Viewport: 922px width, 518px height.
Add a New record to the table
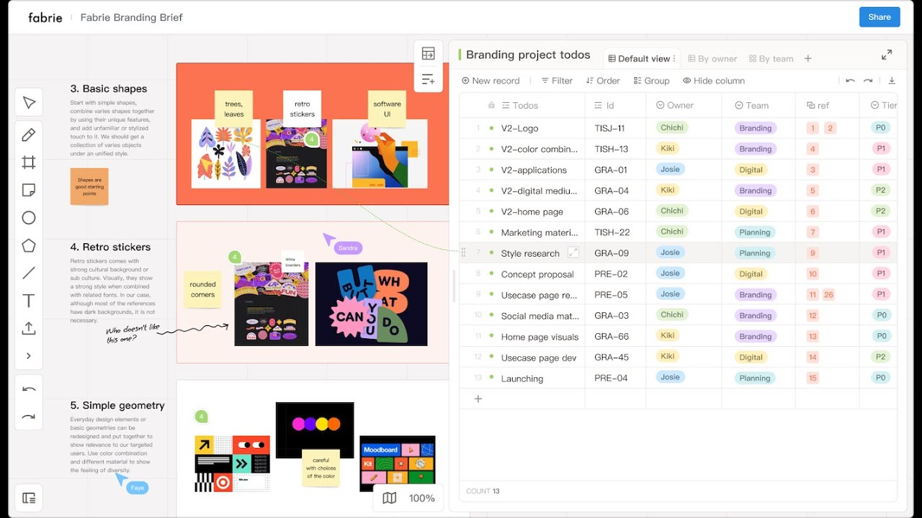(x=491, y=81)
